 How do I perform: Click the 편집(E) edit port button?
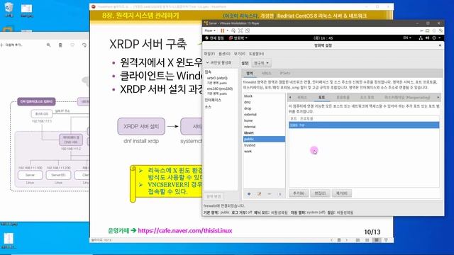(x=320, y=193)
